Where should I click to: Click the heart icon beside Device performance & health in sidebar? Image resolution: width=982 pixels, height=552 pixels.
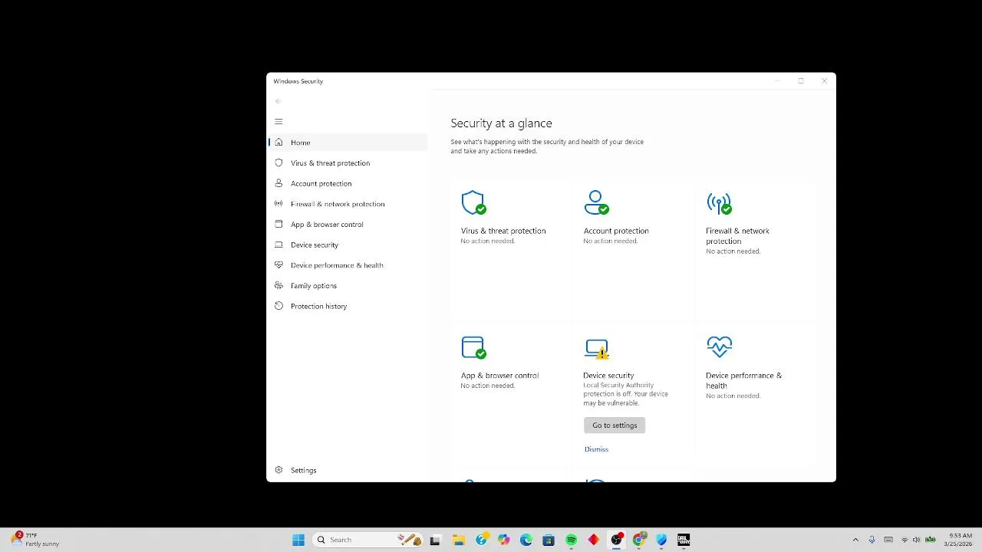pos(278,265)
